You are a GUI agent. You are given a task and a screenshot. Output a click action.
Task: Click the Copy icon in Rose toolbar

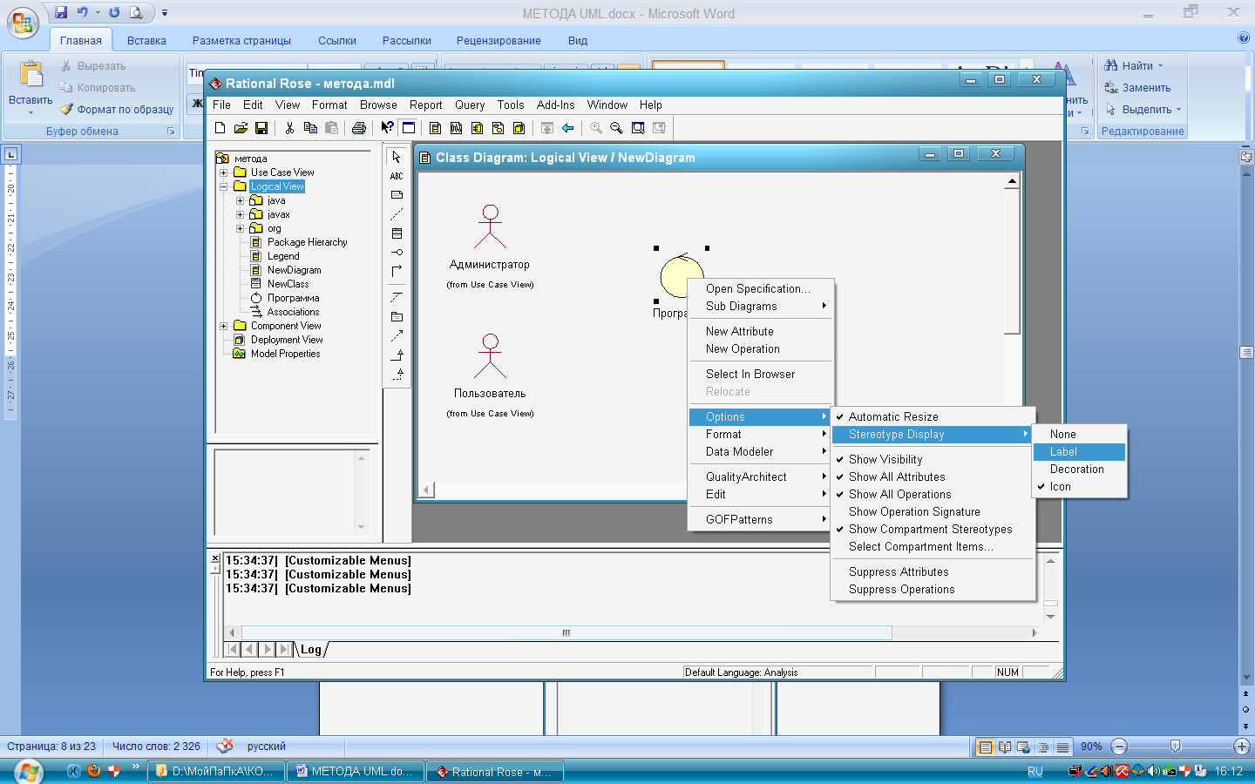[310, 128]
